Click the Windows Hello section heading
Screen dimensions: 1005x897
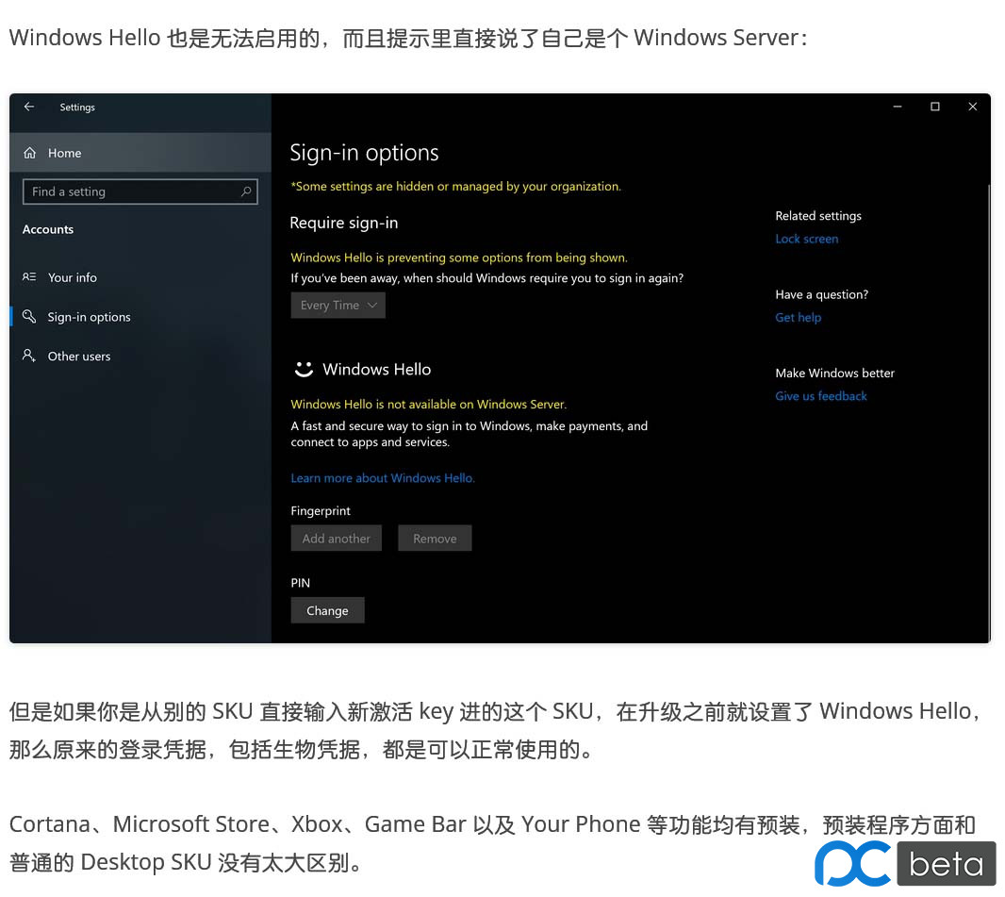[x=377, y=369]
